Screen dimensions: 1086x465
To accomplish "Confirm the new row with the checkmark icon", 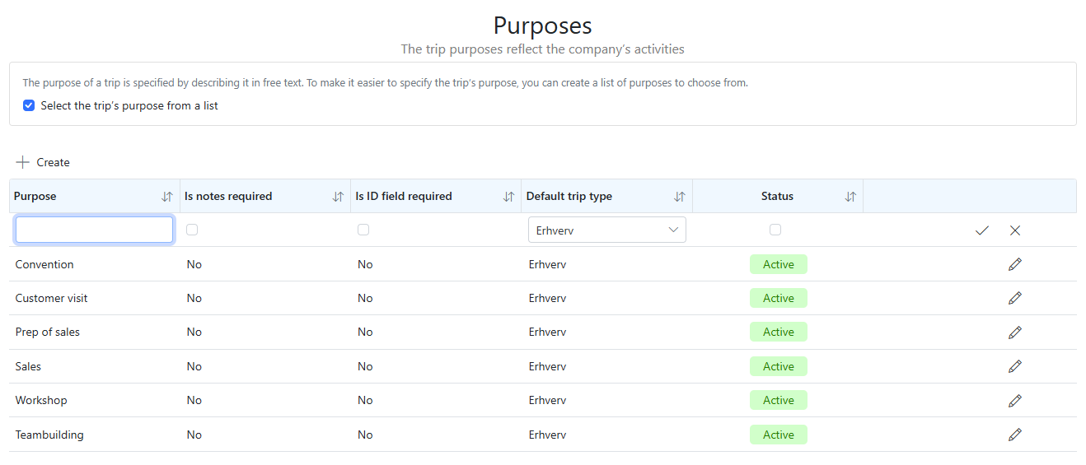I will coord(981,230).
